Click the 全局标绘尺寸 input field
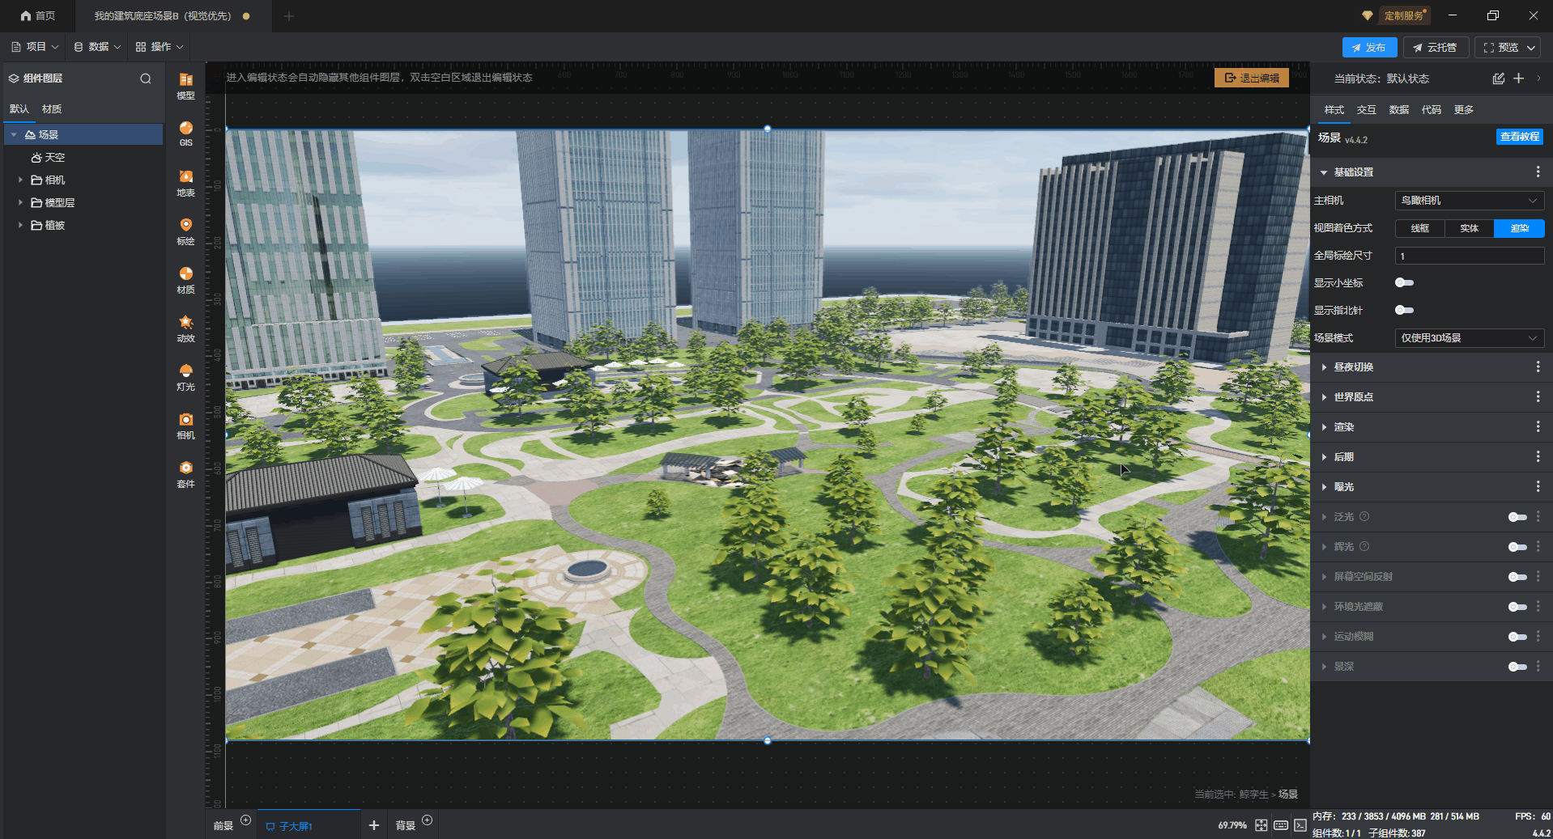This screenshot has height=839, width=1553. [x=1469, y=256]
